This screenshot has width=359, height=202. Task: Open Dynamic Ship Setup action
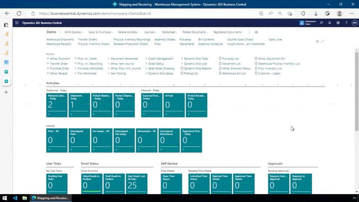coord(159,74)
